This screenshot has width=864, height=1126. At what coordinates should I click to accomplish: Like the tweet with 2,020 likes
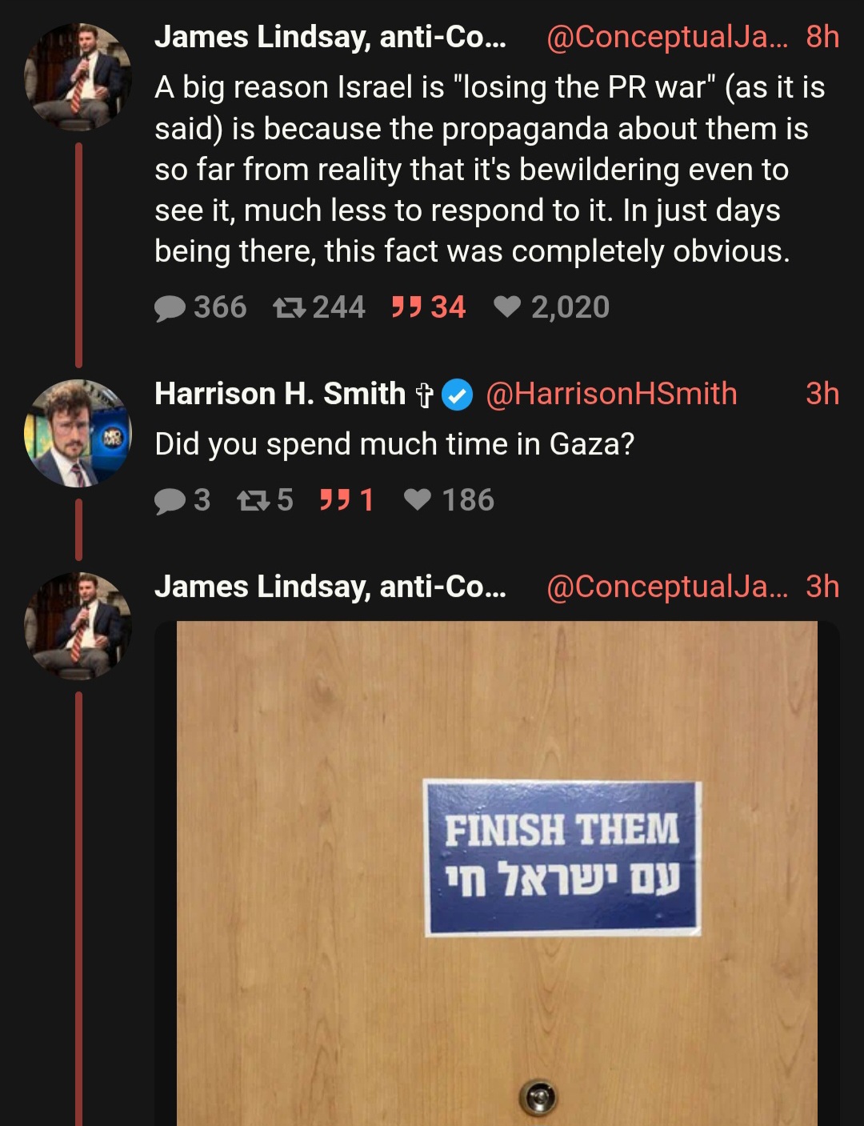[x=551, y=307]
